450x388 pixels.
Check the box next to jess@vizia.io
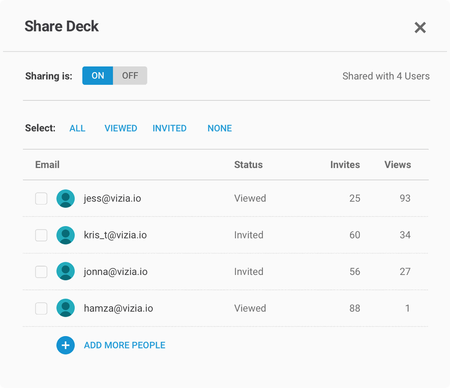41,199
